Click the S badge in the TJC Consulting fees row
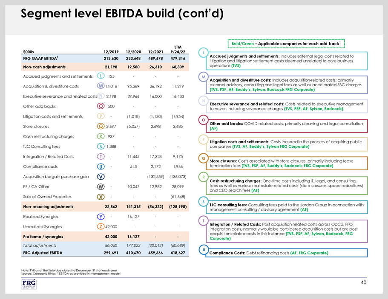Screen dimensions: 388x299 click(101, 147)
